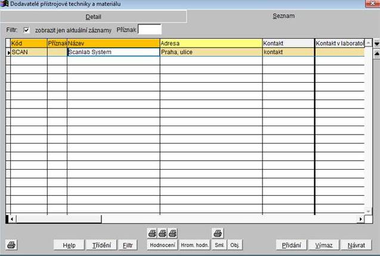Viewport: 380px width, 256px height.
Task: Go back with the Návrat button
Action: pos(356,245)
